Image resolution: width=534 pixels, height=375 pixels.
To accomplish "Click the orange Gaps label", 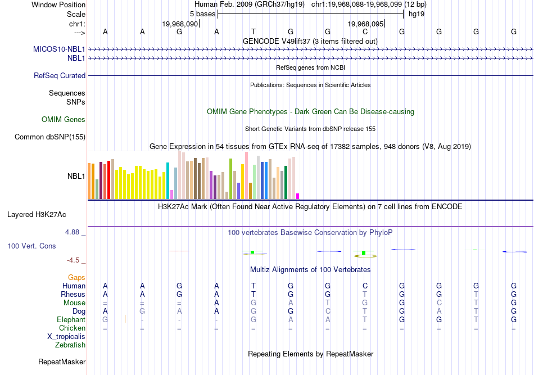I will pyautogui.click(x=76, y=278).
